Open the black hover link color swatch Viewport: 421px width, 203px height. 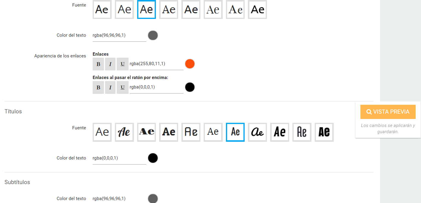click(190, 87)
